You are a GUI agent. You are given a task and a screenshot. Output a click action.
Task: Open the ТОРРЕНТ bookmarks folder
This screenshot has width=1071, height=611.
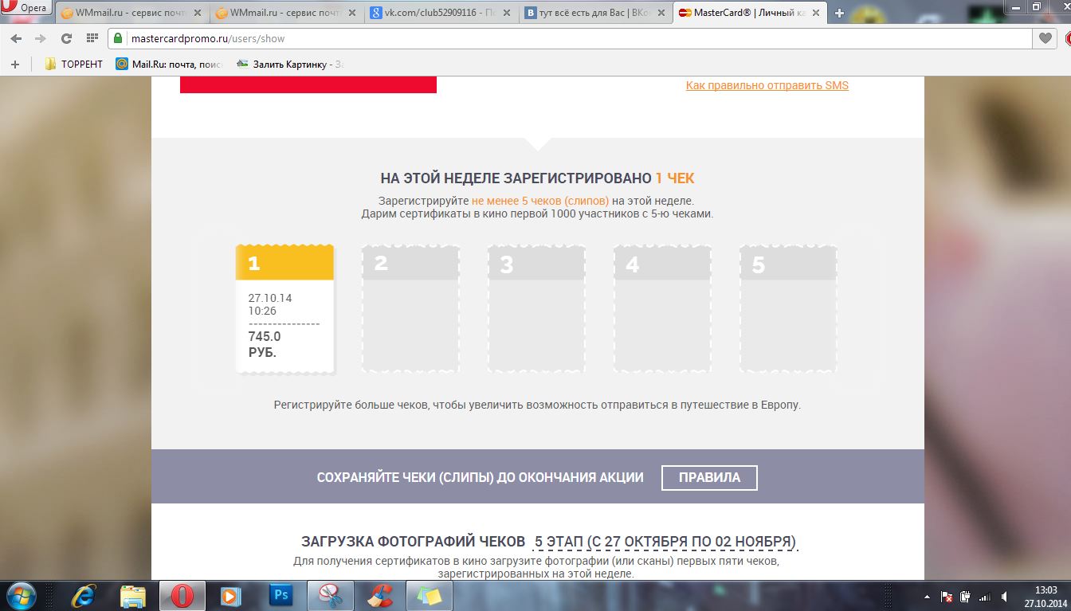pyautogui.click(x=74, y=64)
